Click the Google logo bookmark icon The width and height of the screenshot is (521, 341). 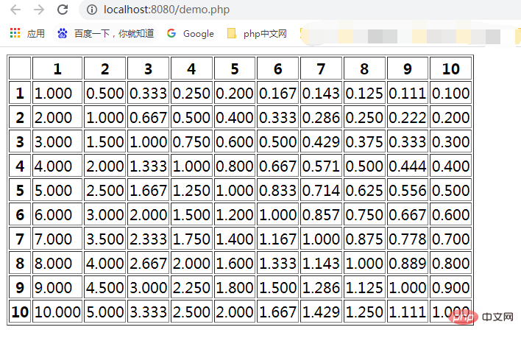click(171, 33)
